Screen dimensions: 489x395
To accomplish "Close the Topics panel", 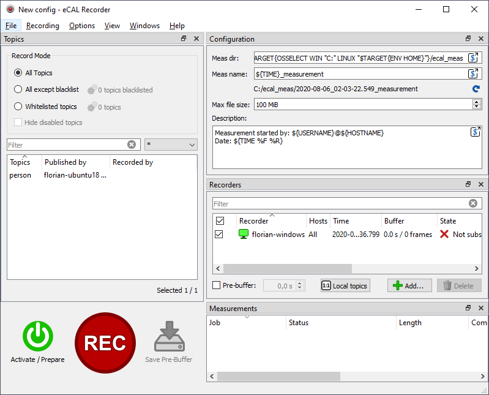I will coord(196,39).
